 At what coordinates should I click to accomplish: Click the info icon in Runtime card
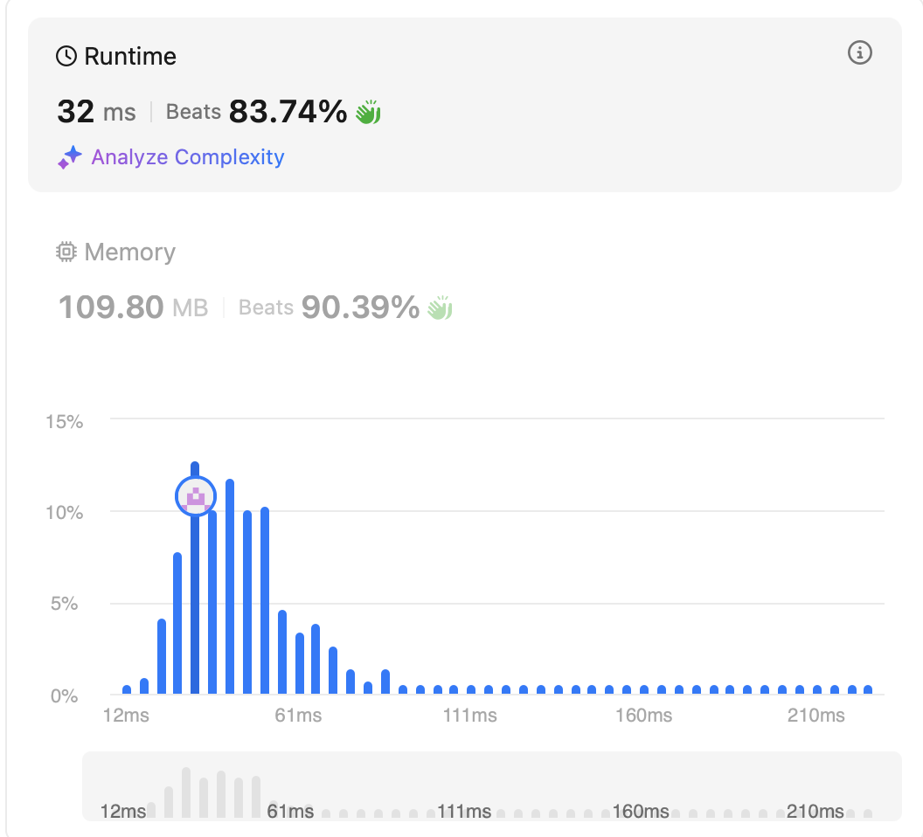tap(860, 53)
